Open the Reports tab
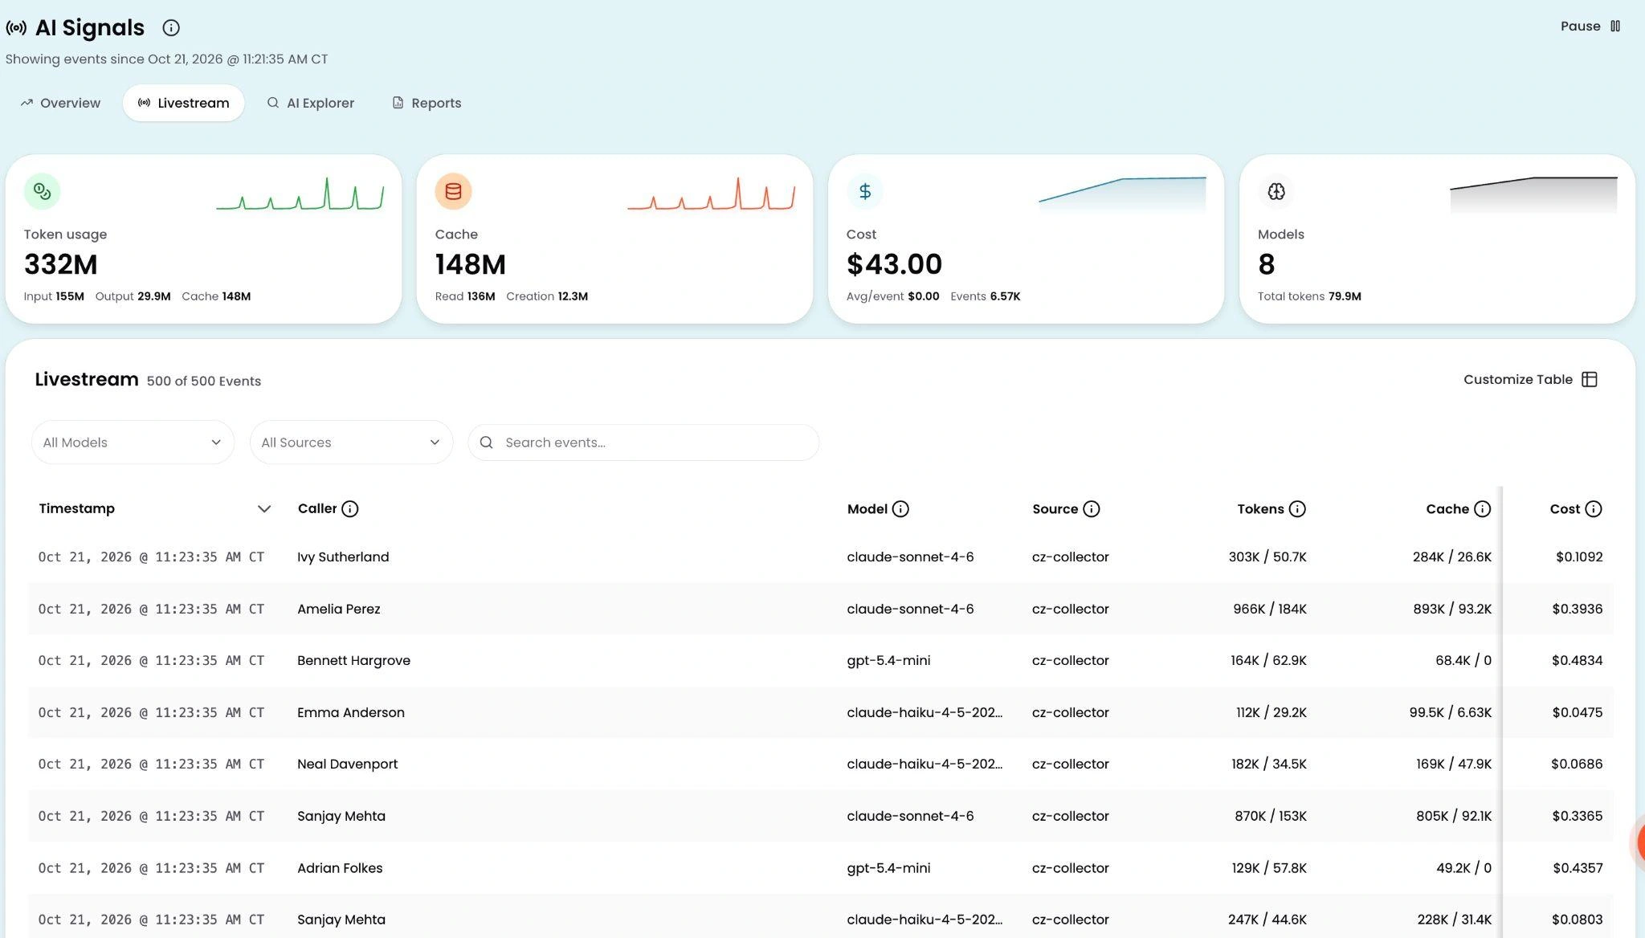 point(427,103)
